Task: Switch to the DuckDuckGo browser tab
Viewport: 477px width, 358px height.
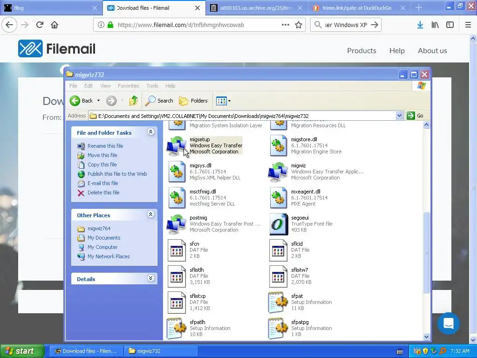Action: click(359, 8)
